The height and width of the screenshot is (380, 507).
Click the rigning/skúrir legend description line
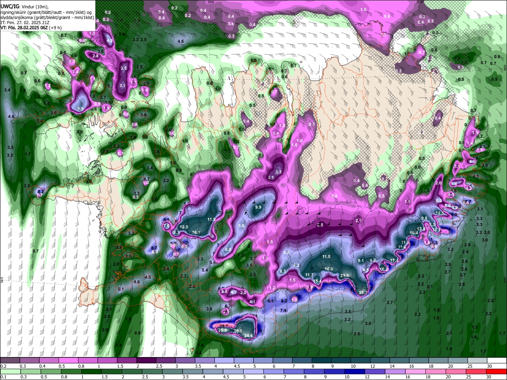(46, 12)
